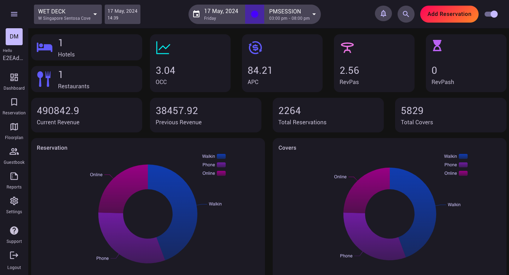Open the Floorplan map icon

[14, 127]
